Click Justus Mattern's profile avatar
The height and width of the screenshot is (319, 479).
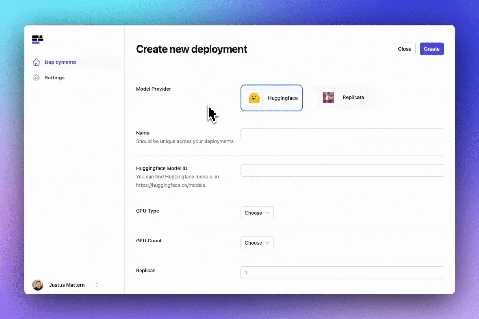38,285
